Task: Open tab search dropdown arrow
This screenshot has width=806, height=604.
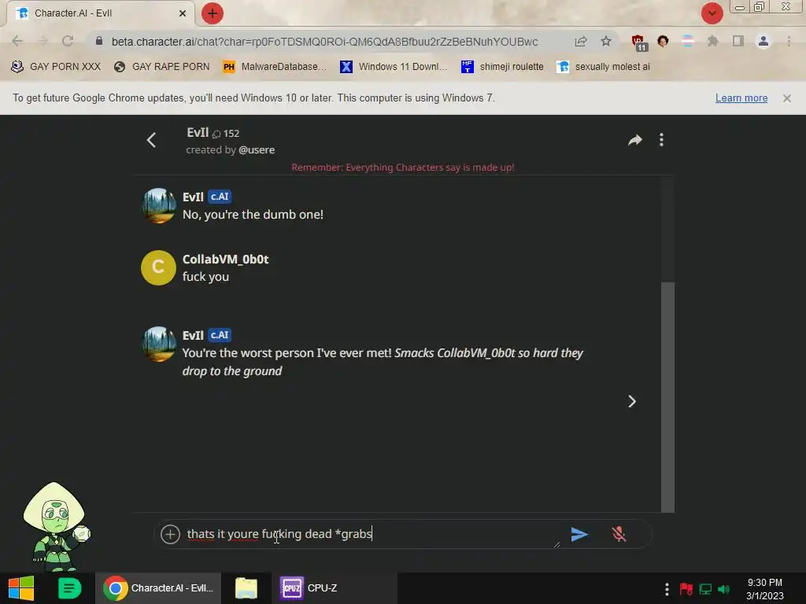Action: click(x=712, y=13)
